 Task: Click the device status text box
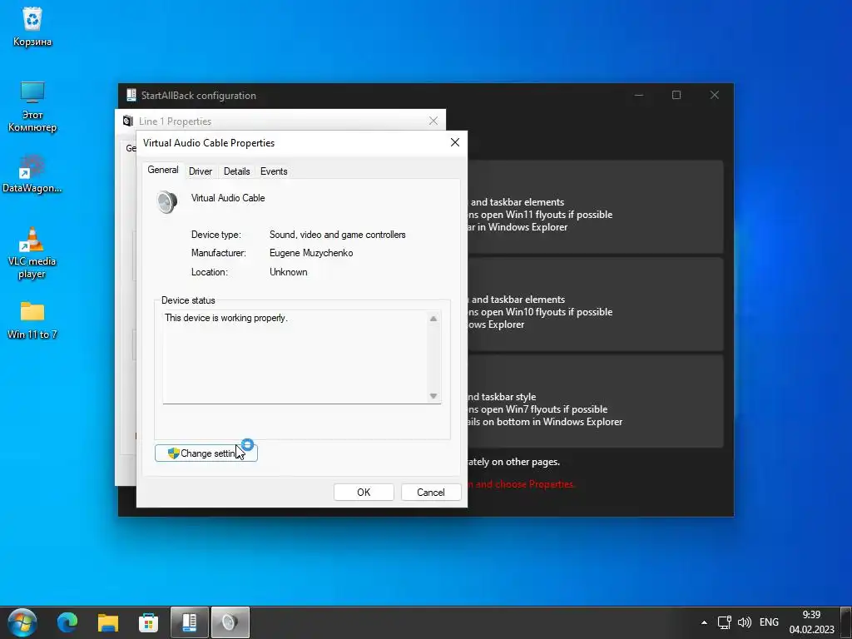(x=301, y=357)
